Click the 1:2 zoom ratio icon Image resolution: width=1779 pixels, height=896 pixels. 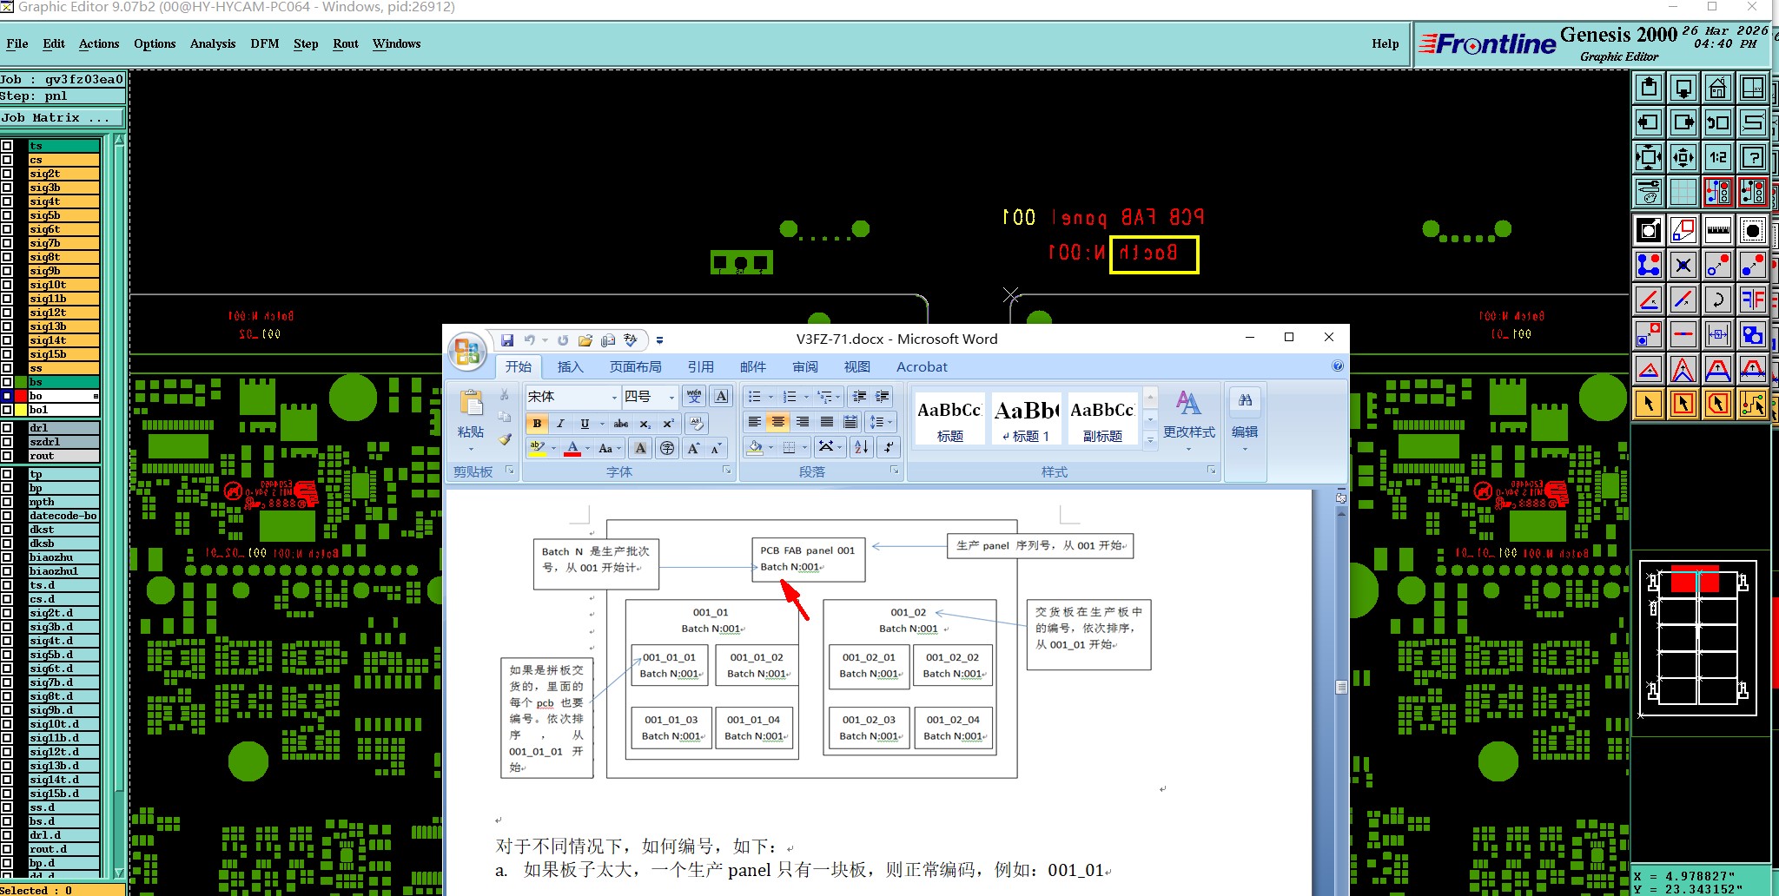[x=1718, y=157]
